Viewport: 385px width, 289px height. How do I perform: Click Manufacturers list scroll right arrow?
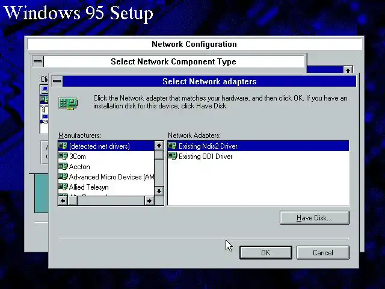pyautogui.click(x=149, y=200)
